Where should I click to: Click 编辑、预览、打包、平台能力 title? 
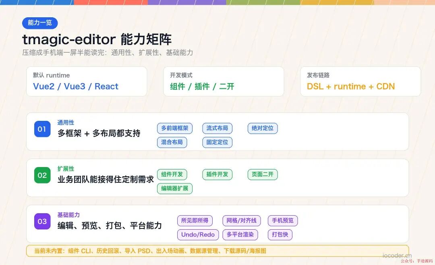[110, 226]
